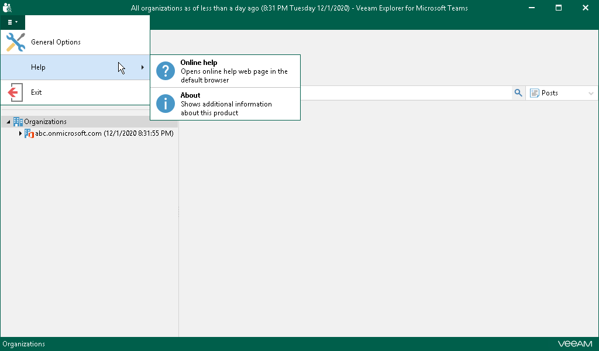Open Online help in browser
Image resolution: width=599 pixels, height=351 pixels.
coord(225,71)
